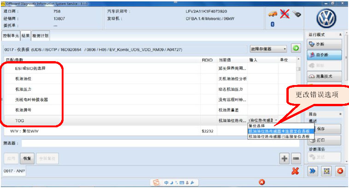Choose 机油油位热传感器未连接至仪表板 option

click(281, 131)
